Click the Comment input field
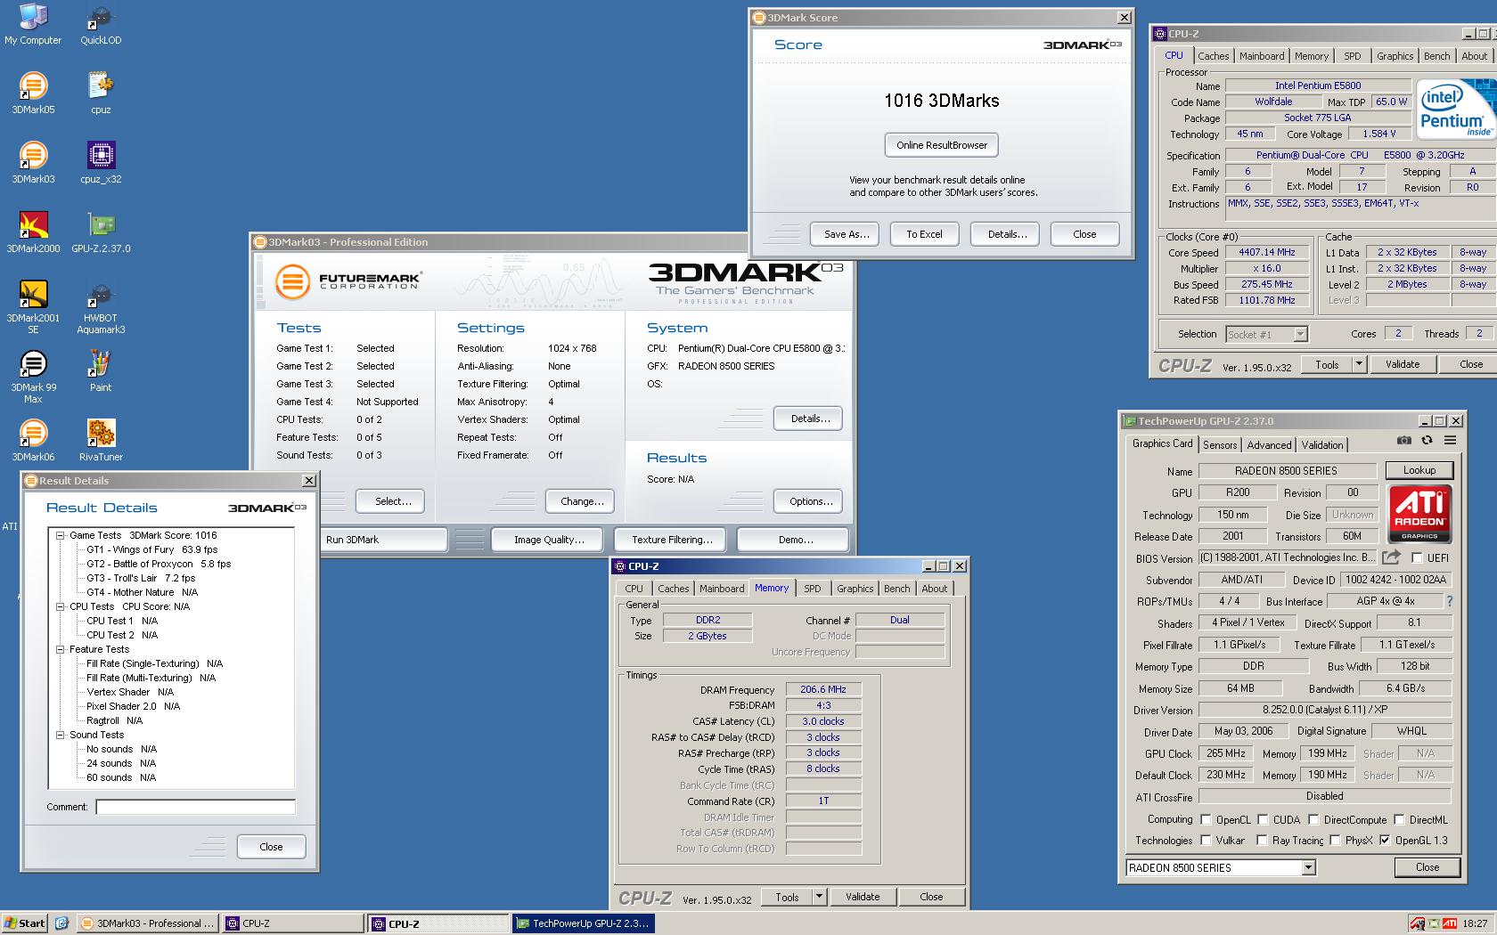This screenshot has height=935, width=1497. pos(195,807)
